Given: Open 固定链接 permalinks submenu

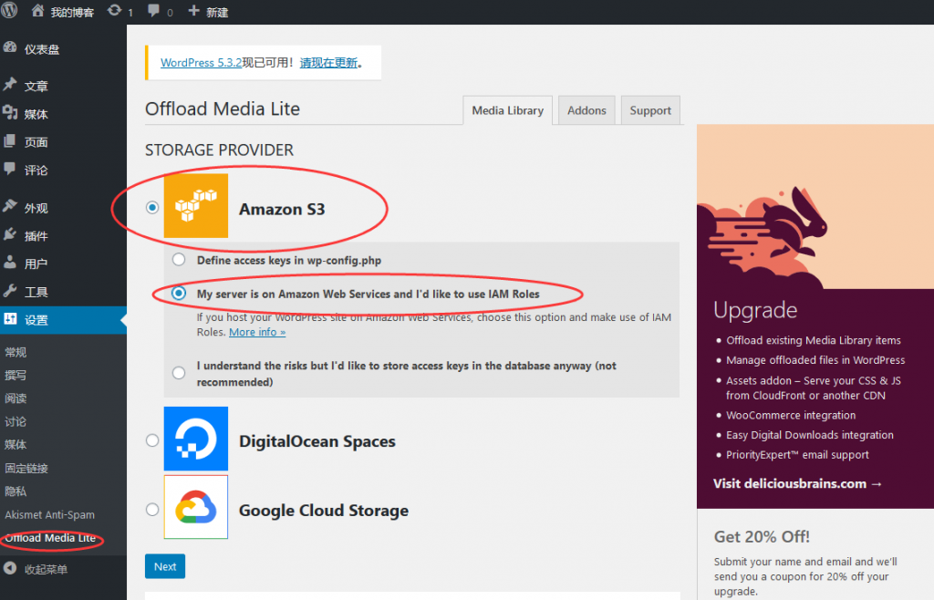Looking at the screenshot, I should click(26, 469).
